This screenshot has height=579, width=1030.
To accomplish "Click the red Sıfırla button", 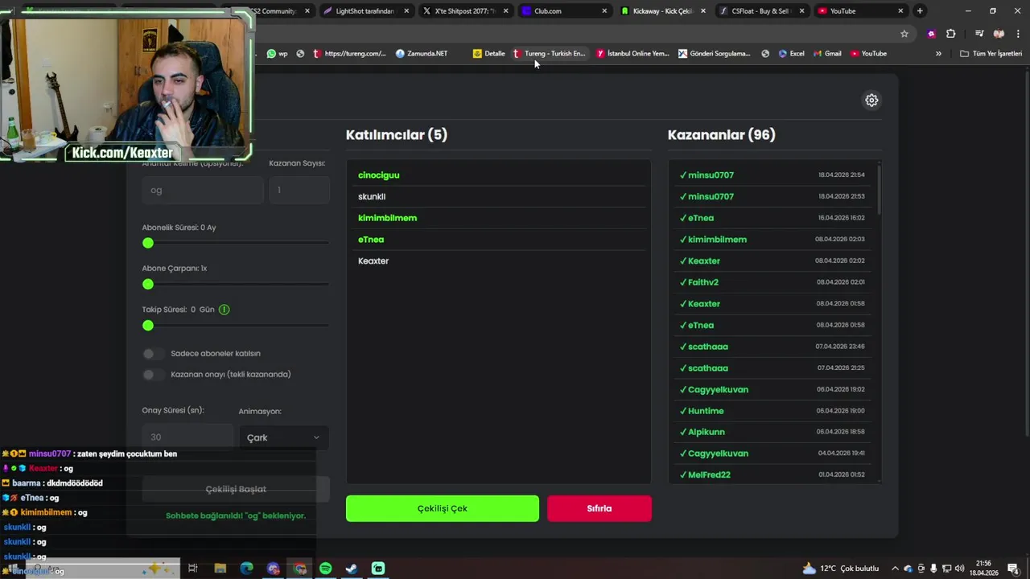I will point(599,508).
